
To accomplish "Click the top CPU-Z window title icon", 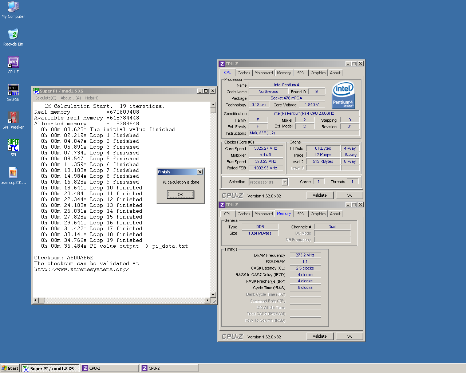I will coord(222,64).
